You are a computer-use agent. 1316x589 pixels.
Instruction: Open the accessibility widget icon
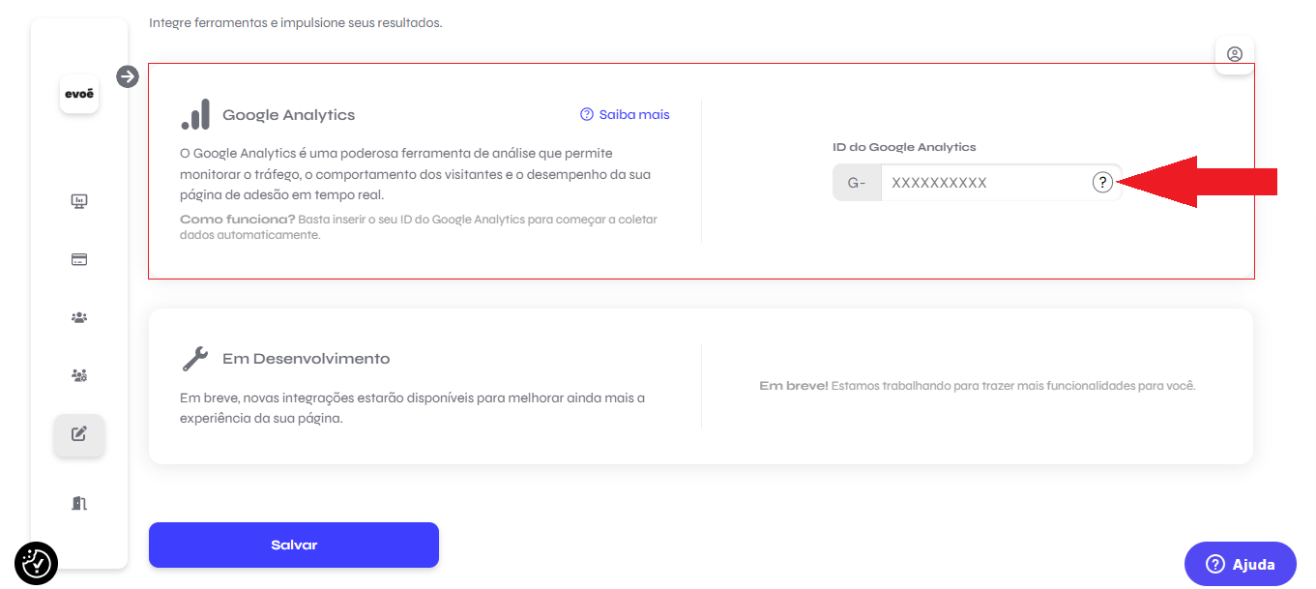coord(37,563)
